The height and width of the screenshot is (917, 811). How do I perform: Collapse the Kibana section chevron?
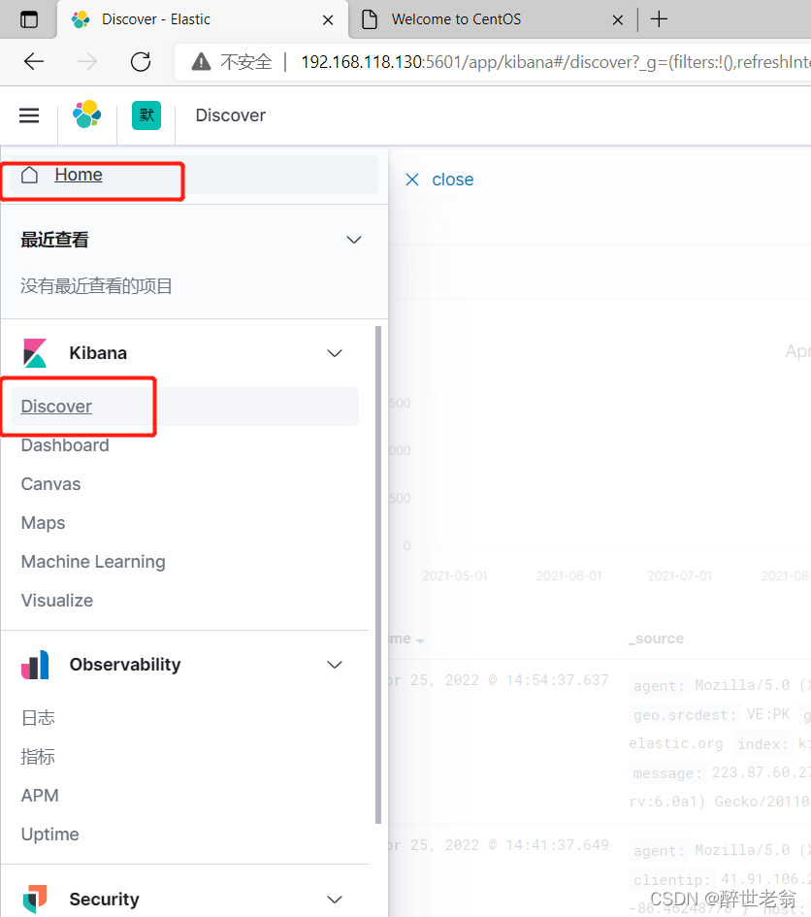(x=335, y=353)
